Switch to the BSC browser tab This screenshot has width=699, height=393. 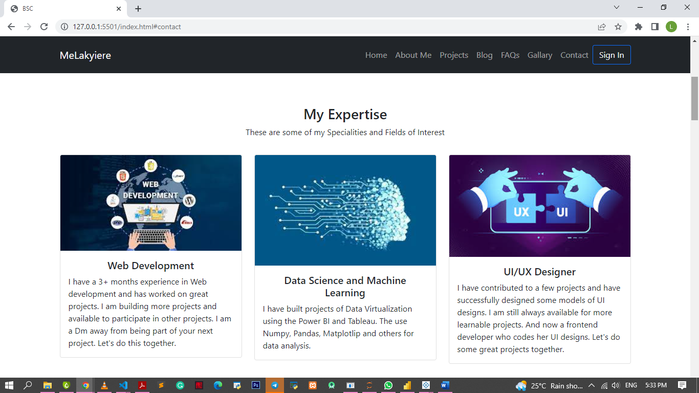(x=61, y=8)
